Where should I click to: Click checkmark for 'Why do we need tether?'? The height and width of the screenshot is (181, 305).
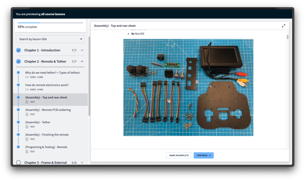(18, 72)
